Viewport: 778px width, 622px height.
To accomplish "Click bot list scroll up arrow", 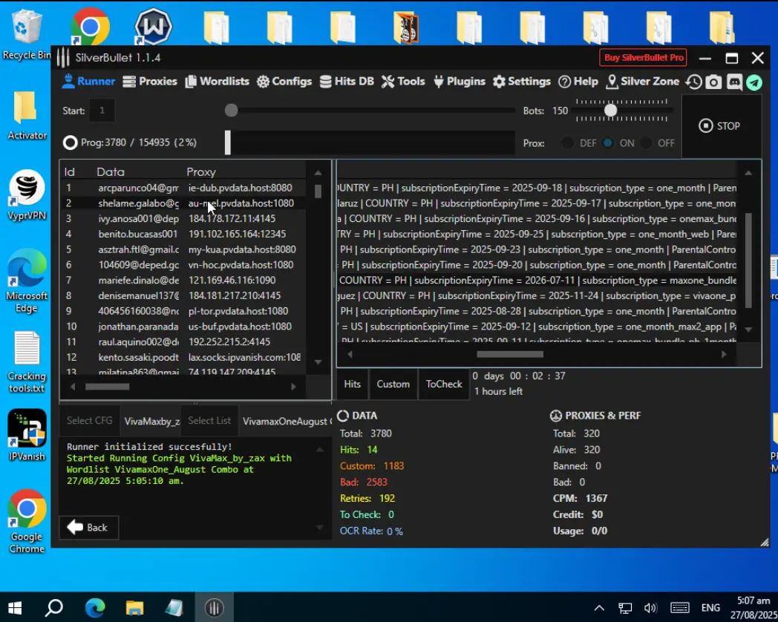I will pyautogui.click(x=318, y=173).
